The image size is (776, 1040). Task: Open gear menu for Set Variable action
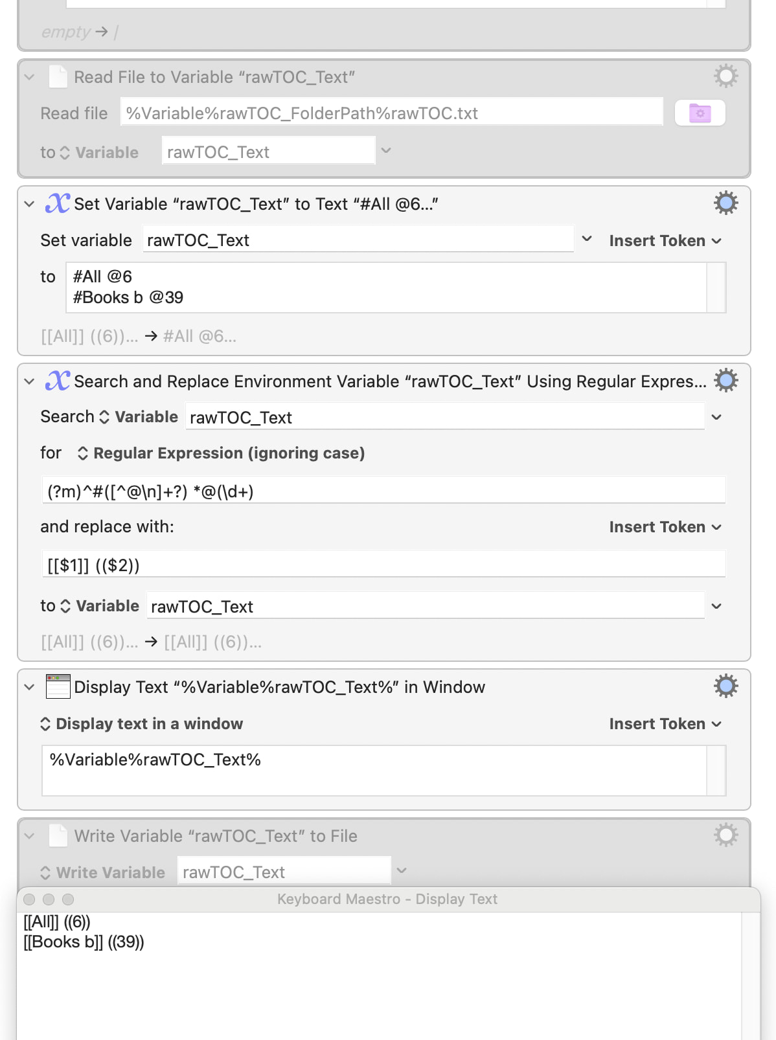[725, 203]
